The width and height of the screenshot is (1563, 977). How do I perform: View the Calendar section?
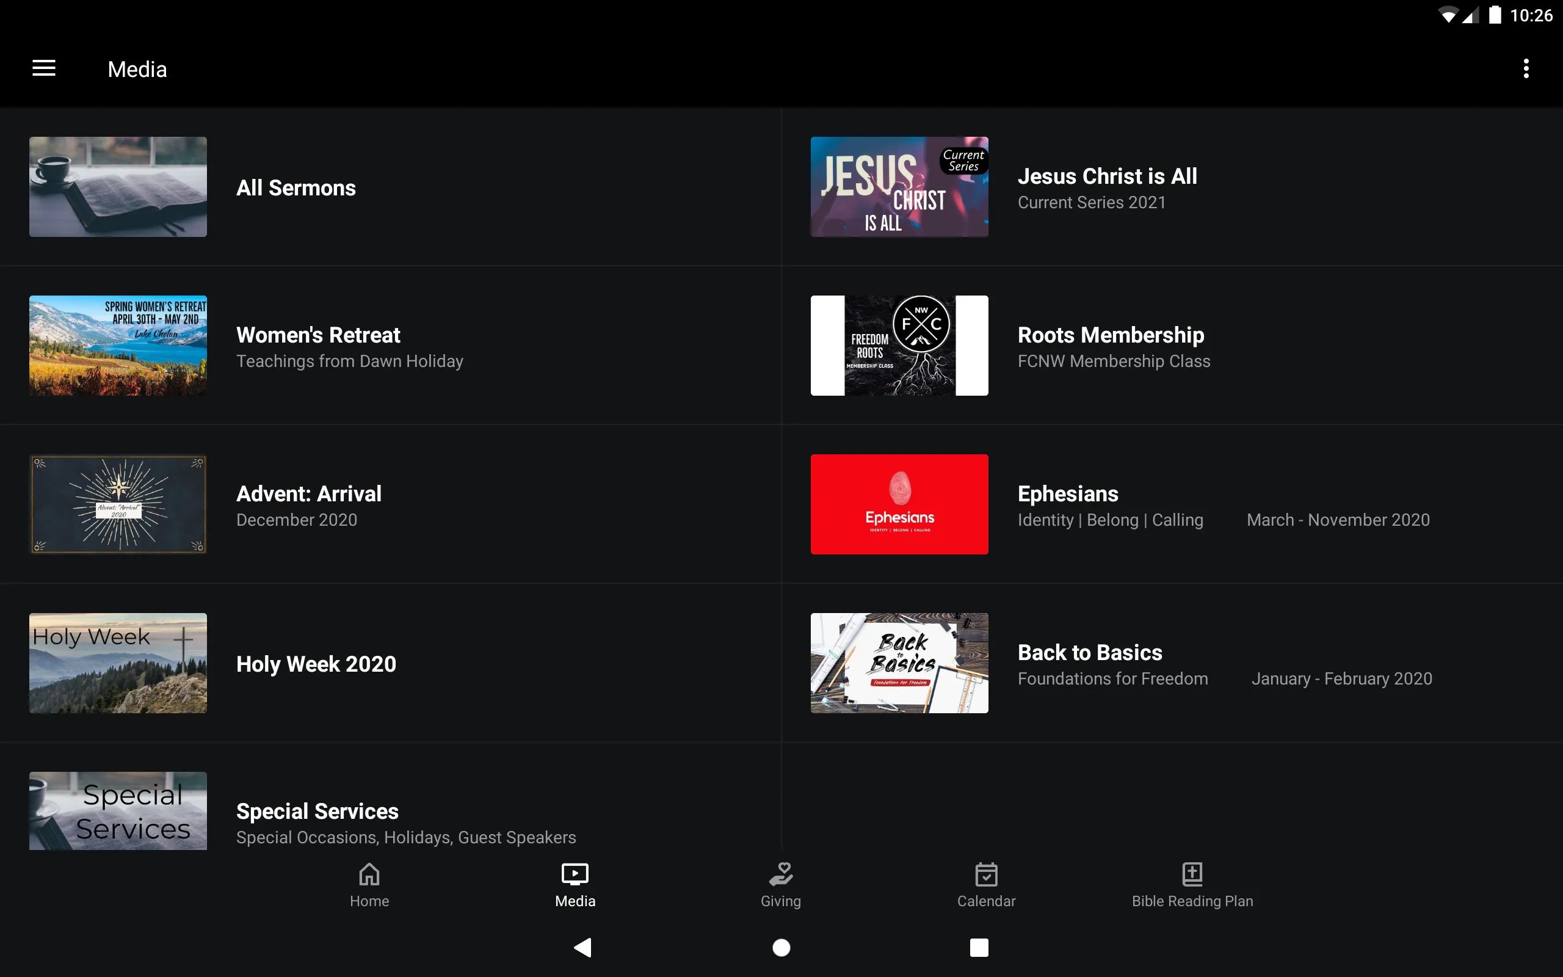[986, 885]
